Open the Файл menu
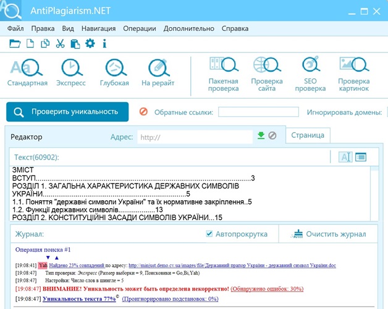The height and width of the screenshot is (309, 388). [x=15, y=28]
